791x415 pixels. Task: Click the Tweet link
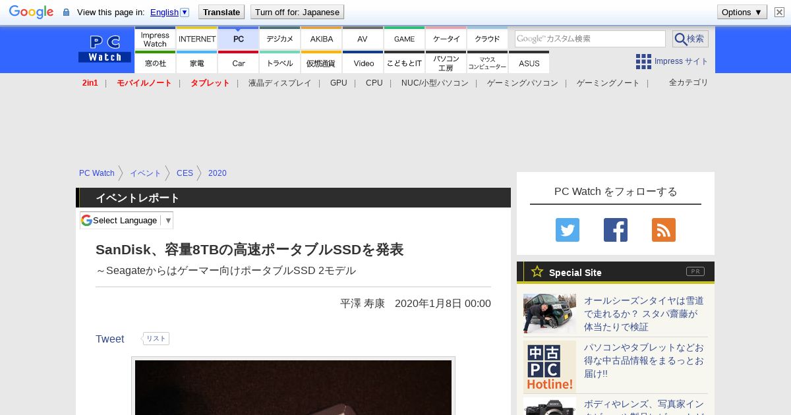(109, 339)
